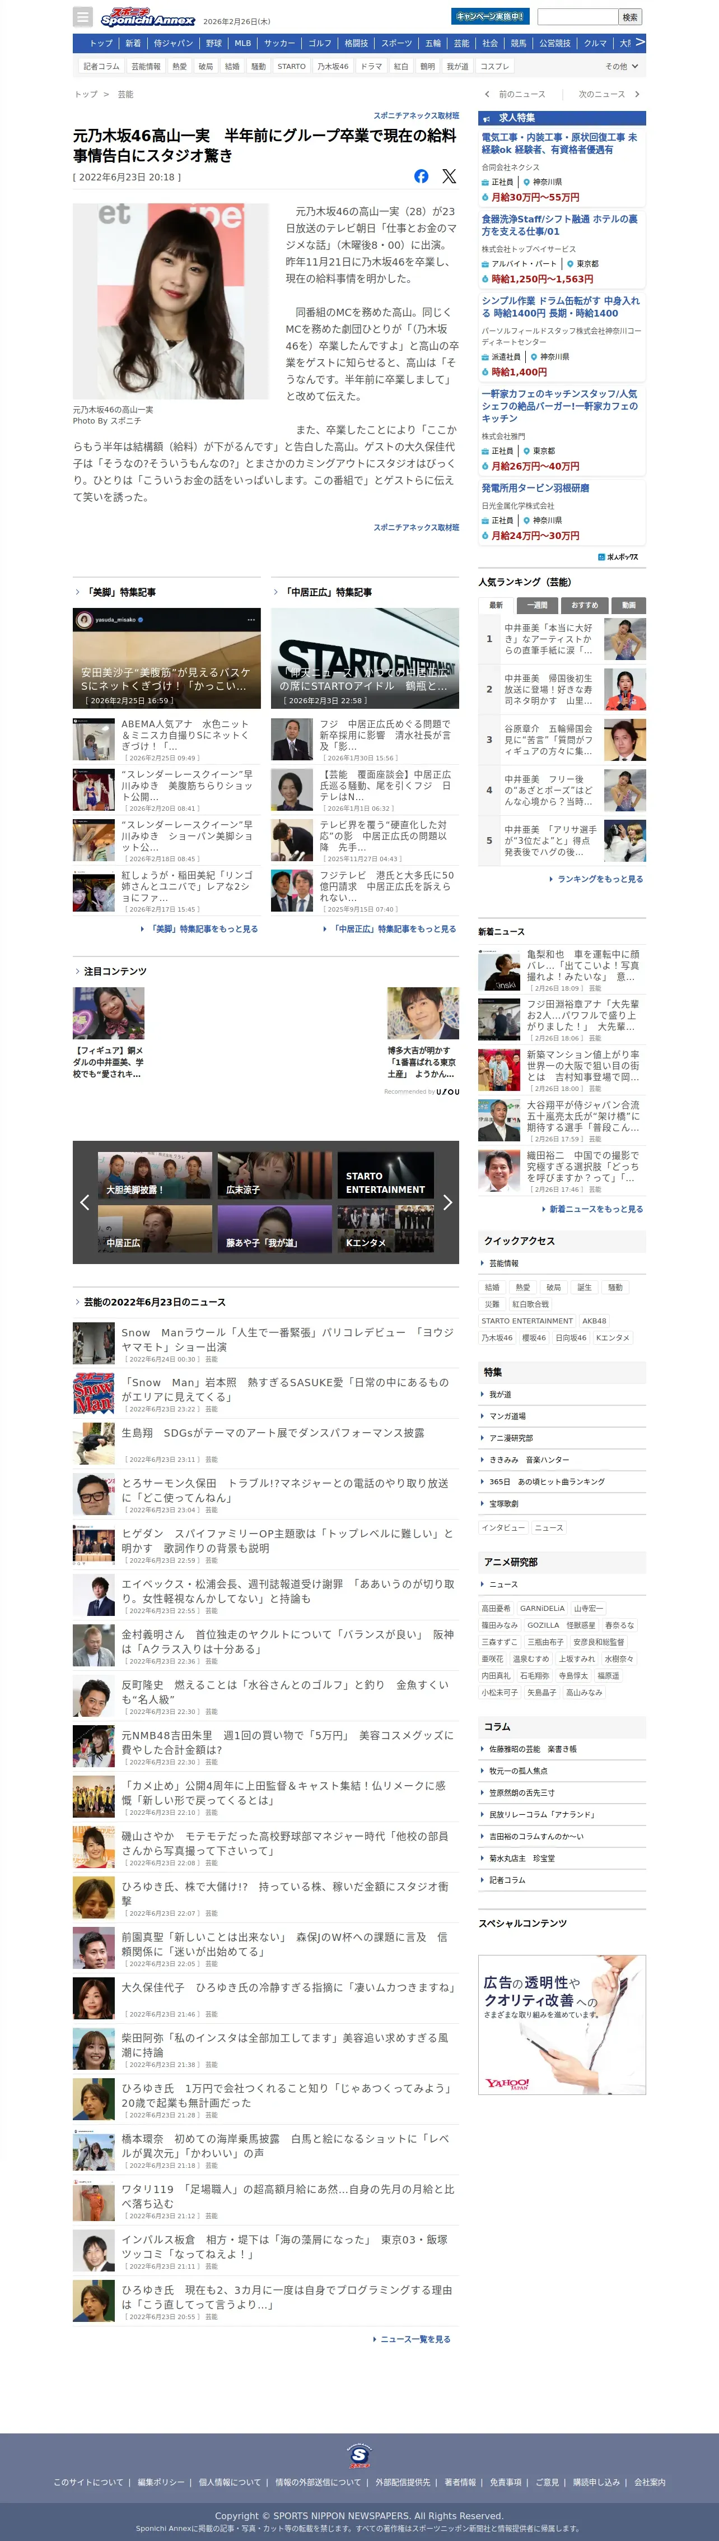The height and width of the screenshot is (2541, 719).
Task: Select the 乃木坂46 sub-navigation tag
Action: [333, 67]
